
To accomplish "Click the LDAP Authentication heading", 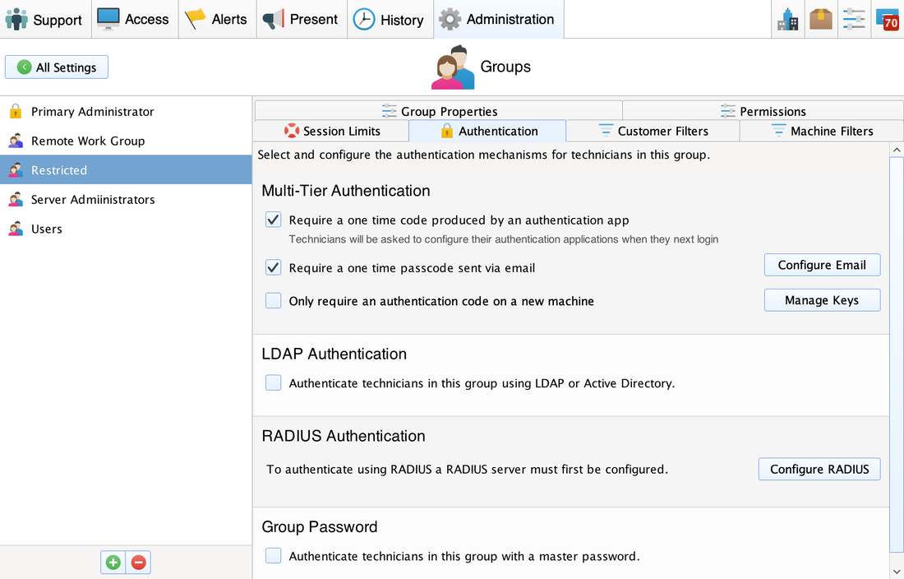I will tap(334, 354).
